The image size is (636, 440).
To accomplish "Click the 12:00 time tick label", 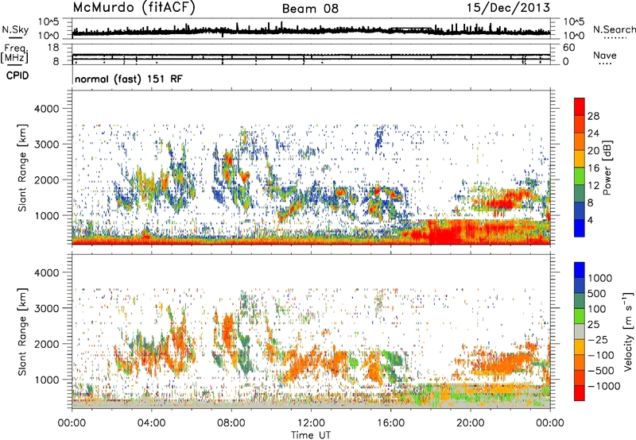I will [x=311, y=423].
